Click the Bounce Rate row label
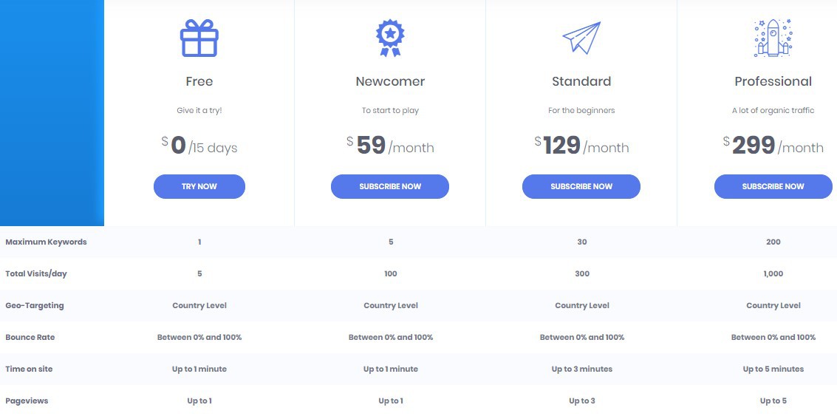Screen dimensions: 837x419 click(x=30, y=337)
